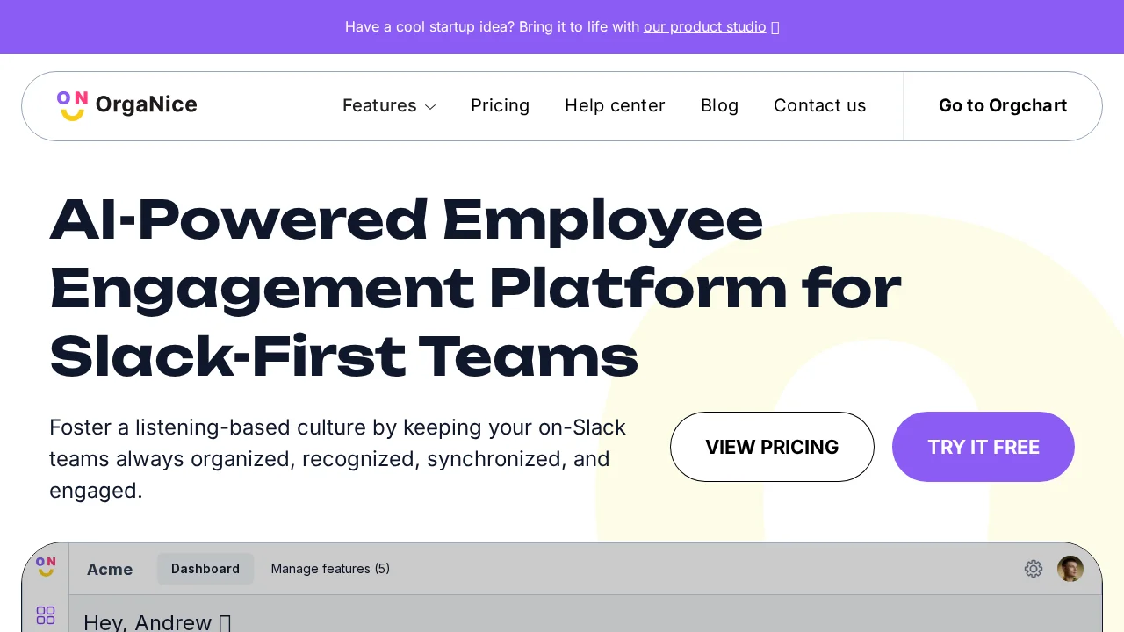Viewport: 1124px width, 632px height.
Task: Hit the purple TRY IT FREE button
Action: coord(983,447)
